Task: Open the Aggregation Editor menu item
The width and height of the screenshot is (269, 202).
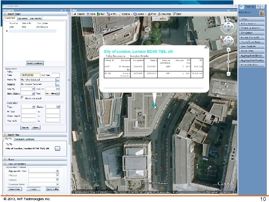Action: 251,55
